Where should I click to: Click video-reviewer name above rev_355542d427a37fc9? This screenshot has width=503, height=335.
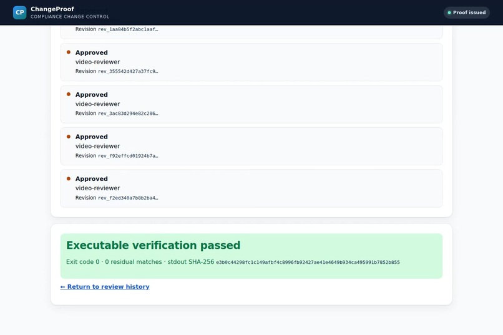click(x=97, y=62)
